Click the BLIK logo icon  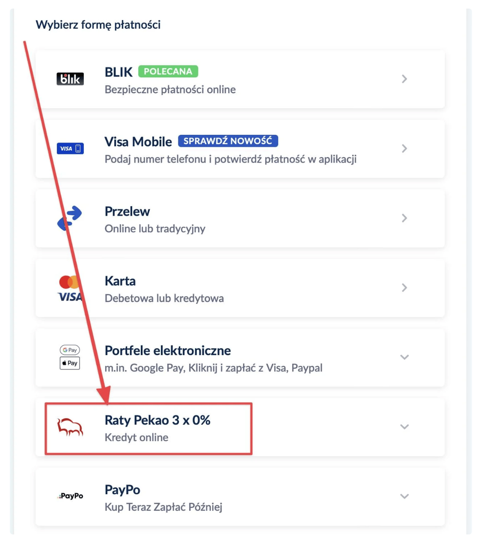[70, 79]
